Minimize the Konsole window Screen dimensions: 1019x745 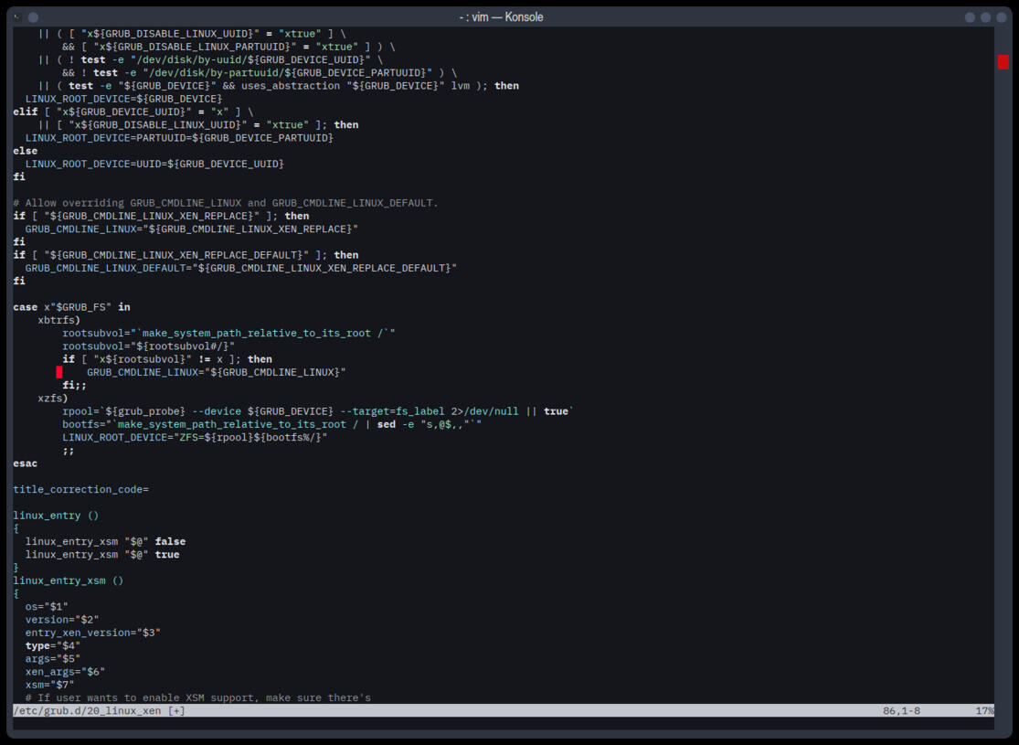(970, 17)
